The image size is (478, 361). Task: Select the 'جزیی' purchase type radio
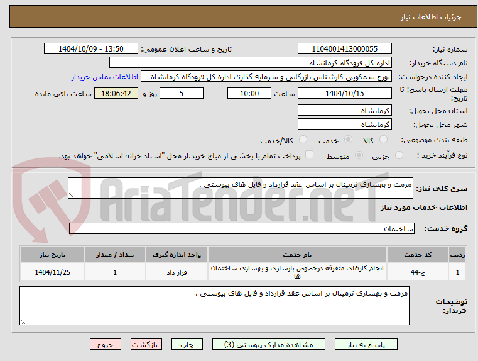tap(399, 155)
